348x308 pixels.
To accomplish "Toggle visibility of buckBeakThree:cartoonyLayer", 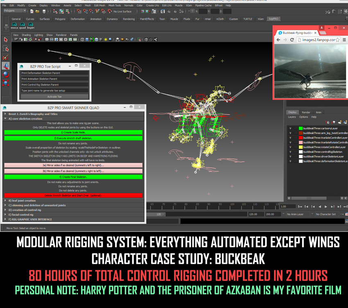I will (x=290, y=128).
